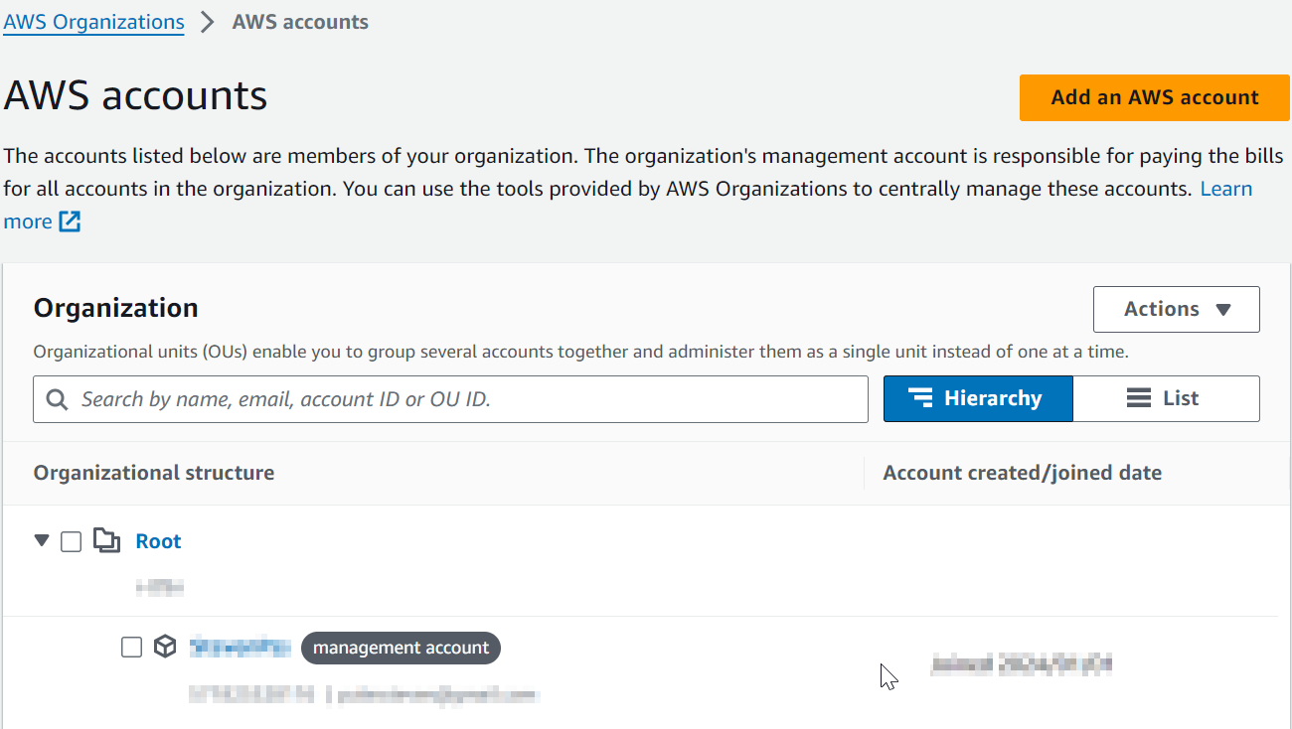Check the management account checkbox

tap(131, 648)
